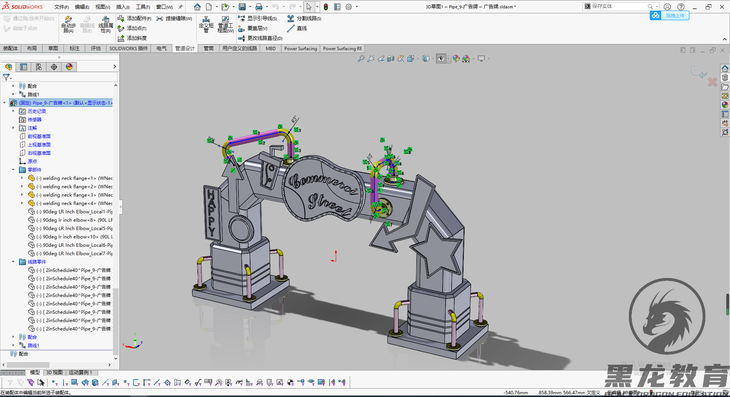Open the 插入 menu
Viewport: 730px width, 397px height.
[x=122, y=6]
